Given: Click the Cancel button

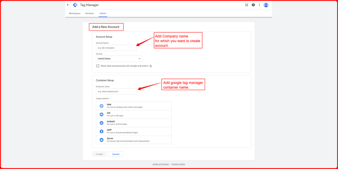Looking at the screenshot, I should (116, 154).
